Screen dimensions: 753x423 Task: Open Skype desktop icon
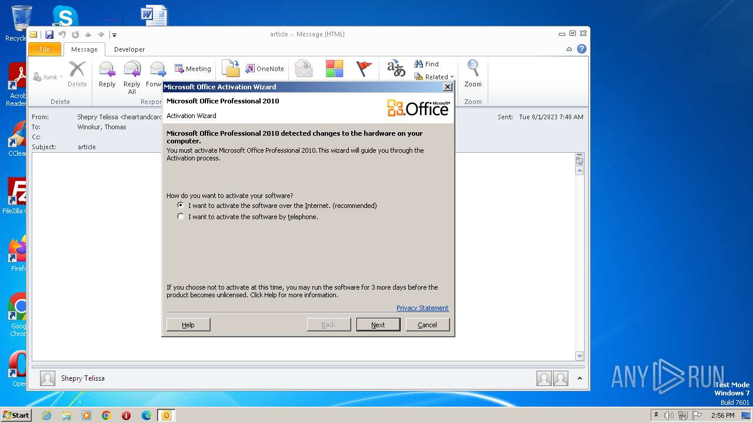(x=65, y=16)
